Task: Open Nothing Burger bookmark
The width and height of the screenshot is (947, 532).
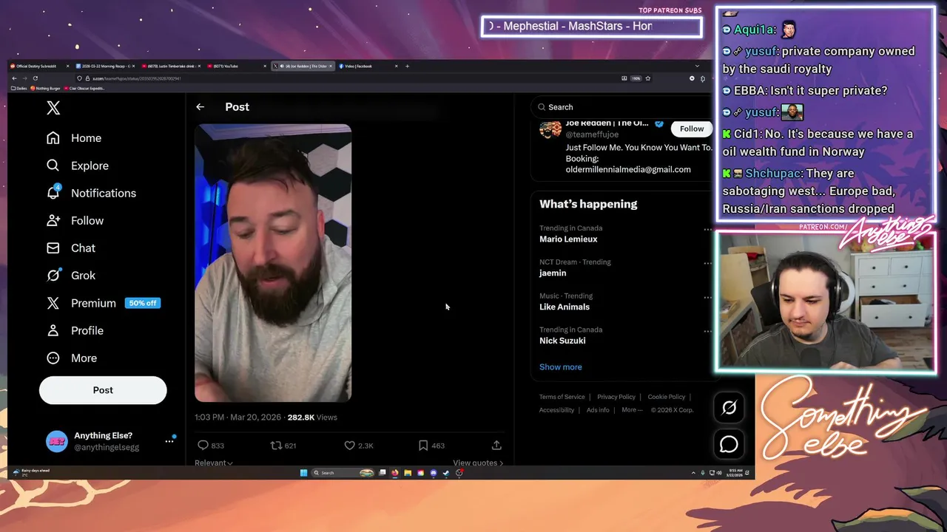Action: pyautogui.click(x=46, y=88)
